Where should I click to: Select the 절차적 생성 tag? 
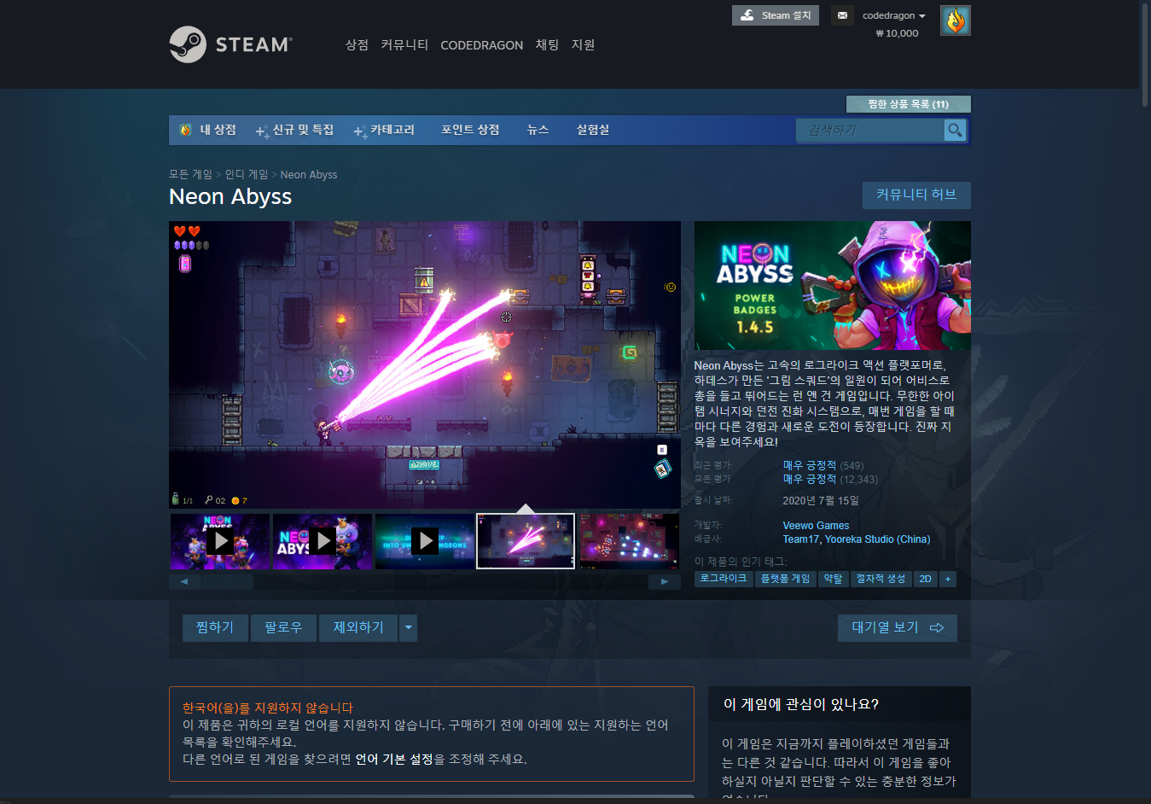coord(881,579)
